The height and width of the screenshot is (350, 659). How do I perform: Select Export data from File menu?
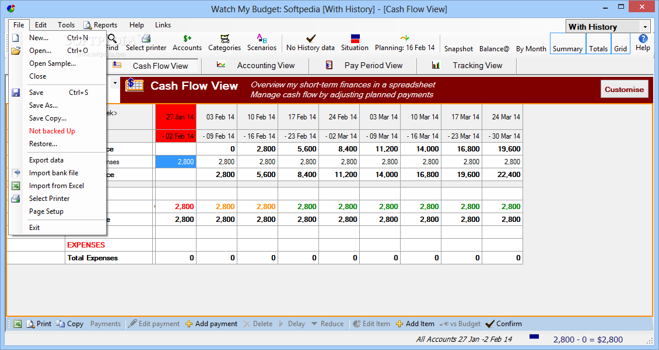click(x=46, y=160)
